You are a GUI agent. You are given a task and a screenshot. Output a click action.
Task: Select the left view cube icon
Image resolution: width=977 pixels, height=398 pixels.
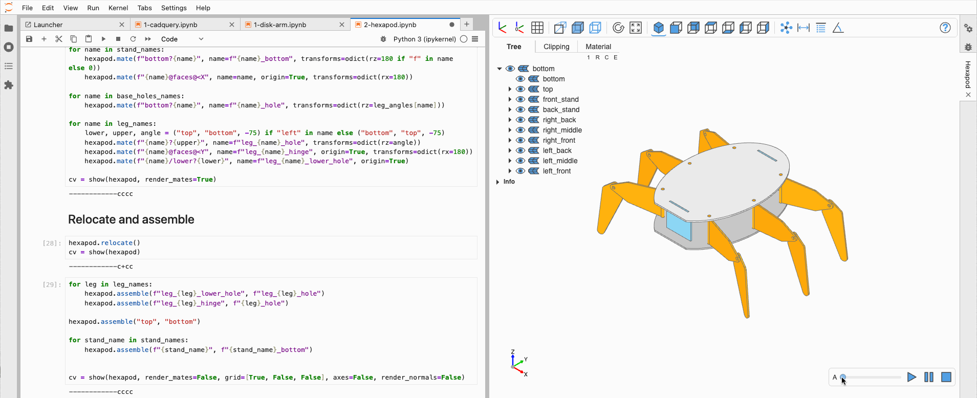[x=746, y=28]
